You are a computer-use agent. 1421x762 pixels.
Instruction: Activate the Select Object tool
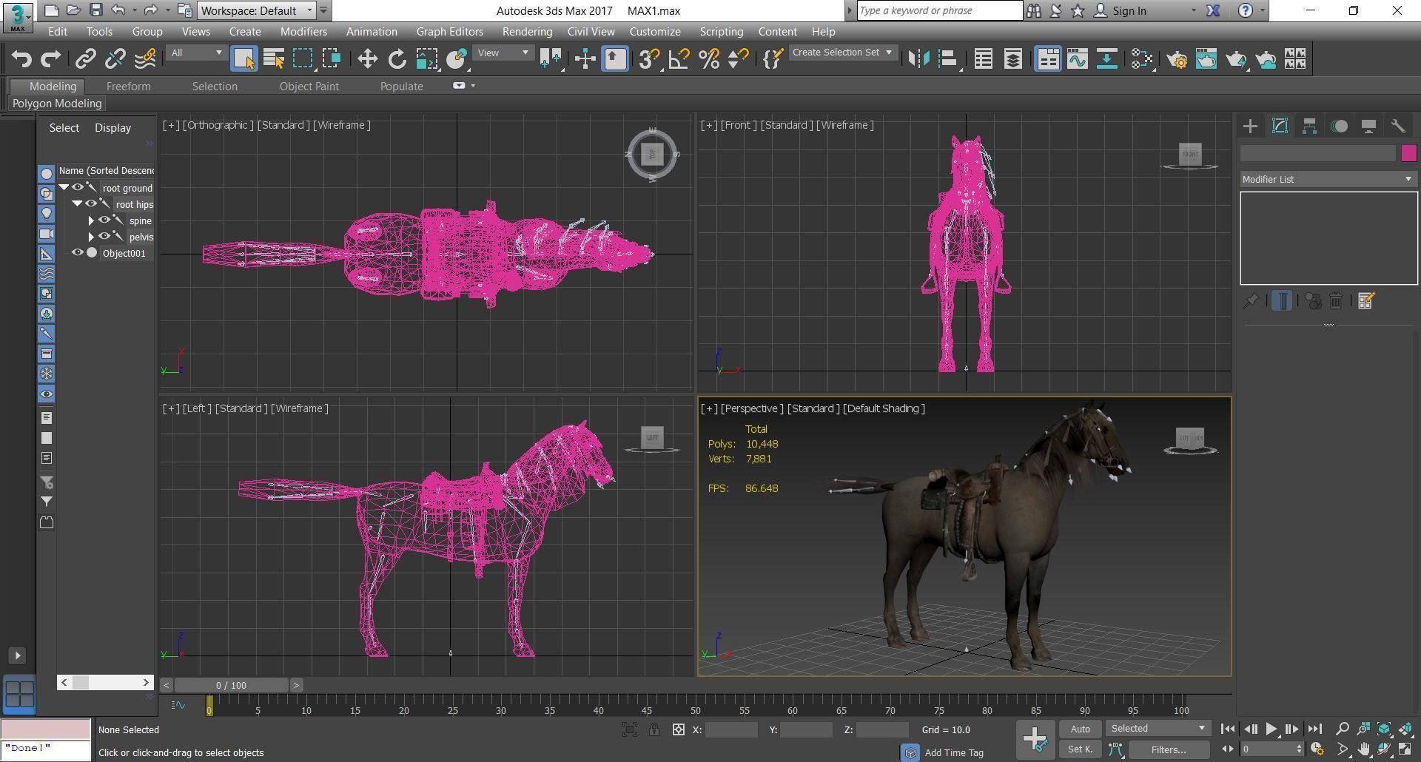coord(244,58)
